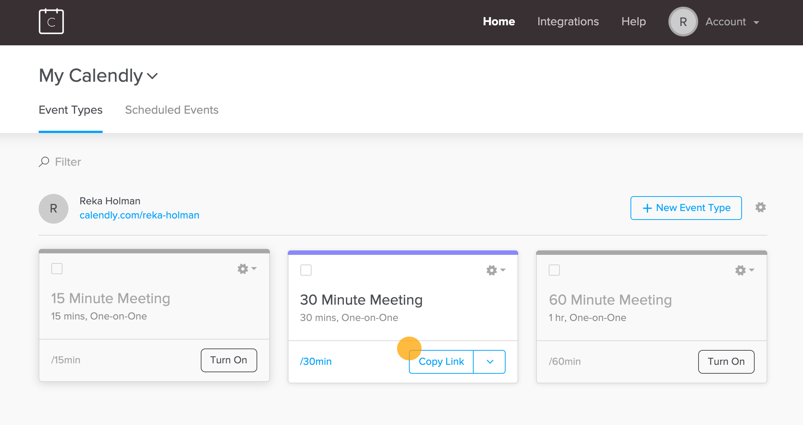Open the Account avatar R in header

pos(683,22)
